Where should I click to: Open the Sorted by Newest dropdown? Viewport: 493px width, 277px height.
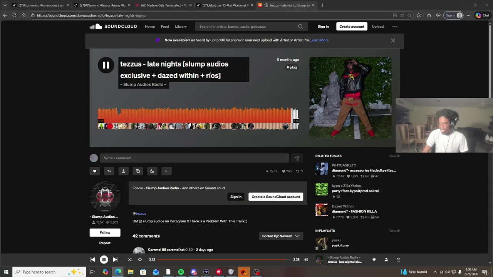pyautogui.click(x=281, y=236)
